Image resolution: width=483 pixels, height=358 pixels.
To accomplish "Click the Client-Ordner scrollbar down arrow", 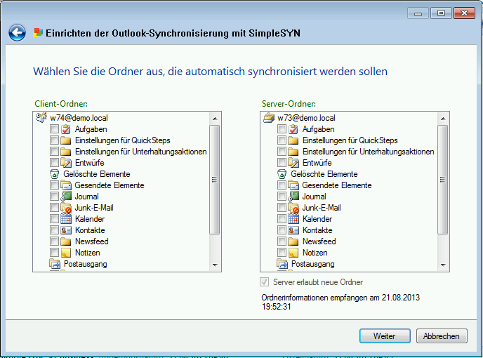I will coord(216,265).
